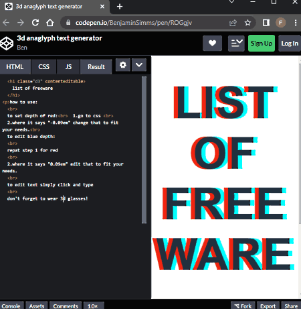Open the Assets panel
The width and height of the screenshot is (301, 309).
click(x=37, y=306)
